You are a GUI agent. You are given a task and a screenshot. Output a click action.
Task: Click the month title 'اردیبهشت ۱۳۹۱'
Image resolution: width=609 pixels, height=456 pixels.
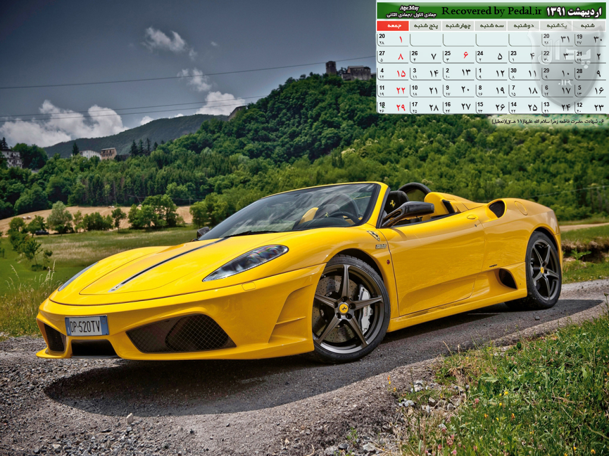pyautogui.click(x=575, y=11)
